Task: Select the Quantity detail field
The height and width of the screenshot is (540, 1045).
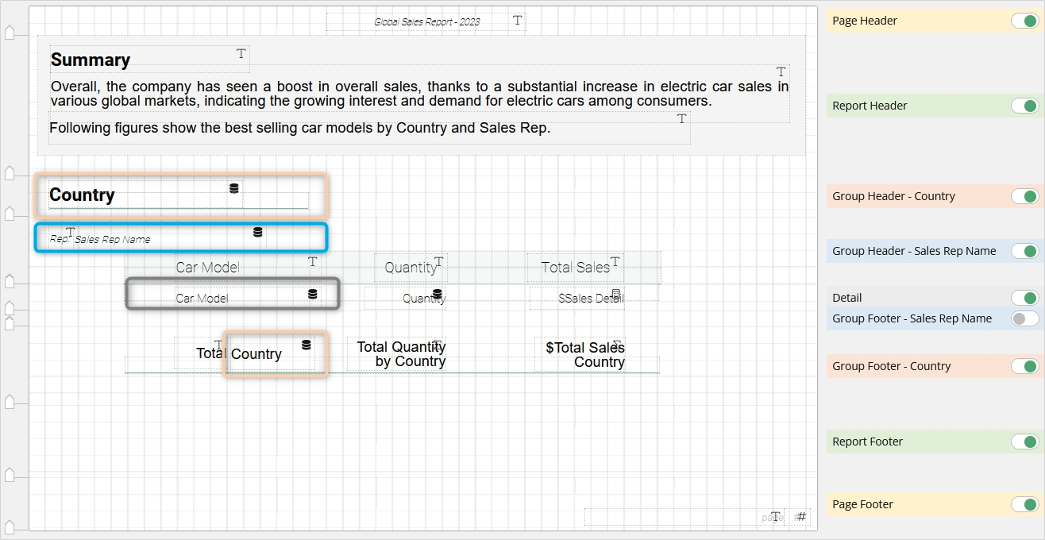Action: tap(405, 299)
